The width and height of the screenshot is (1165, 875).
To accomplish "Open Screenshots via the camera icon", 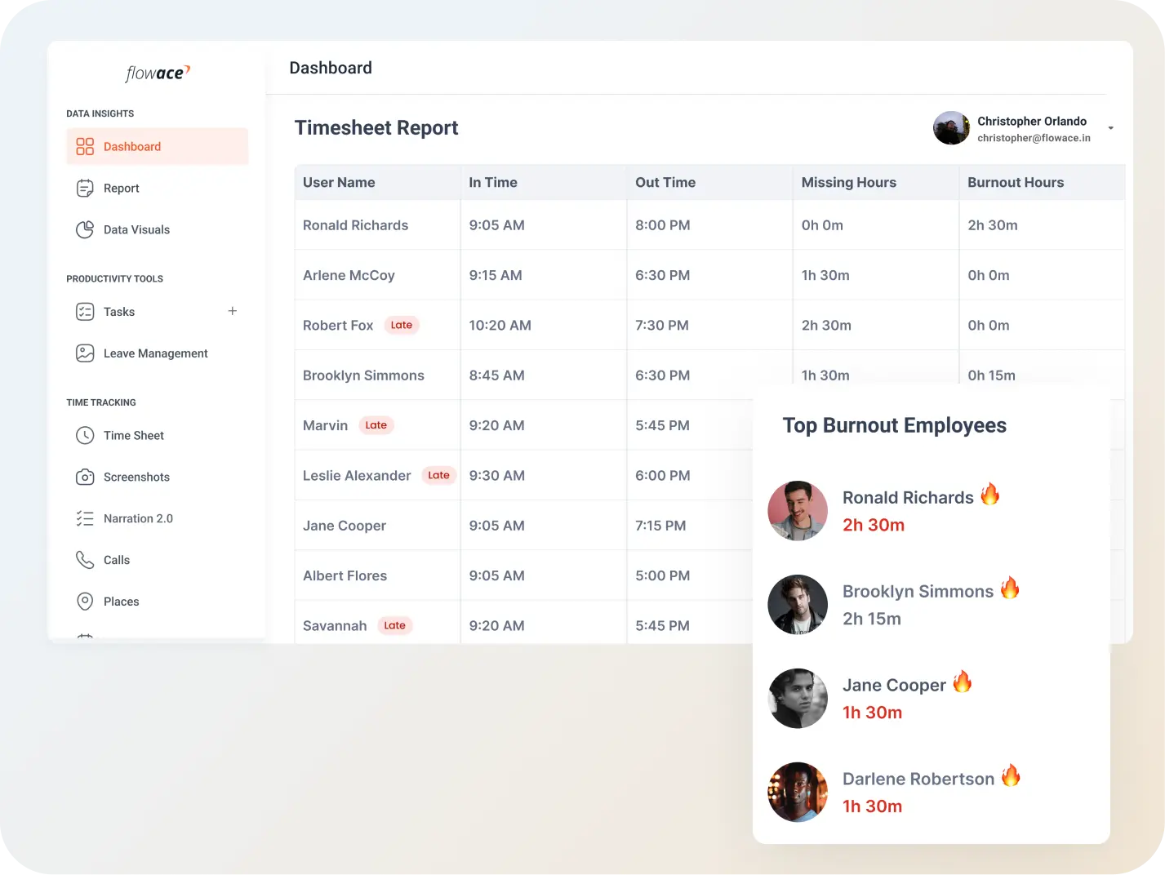I will pos(86,477).
